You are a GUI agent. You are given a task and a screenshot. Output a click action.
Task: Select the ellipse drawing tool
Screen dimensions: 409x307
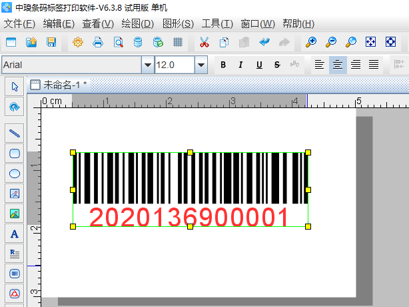point(15,174)
